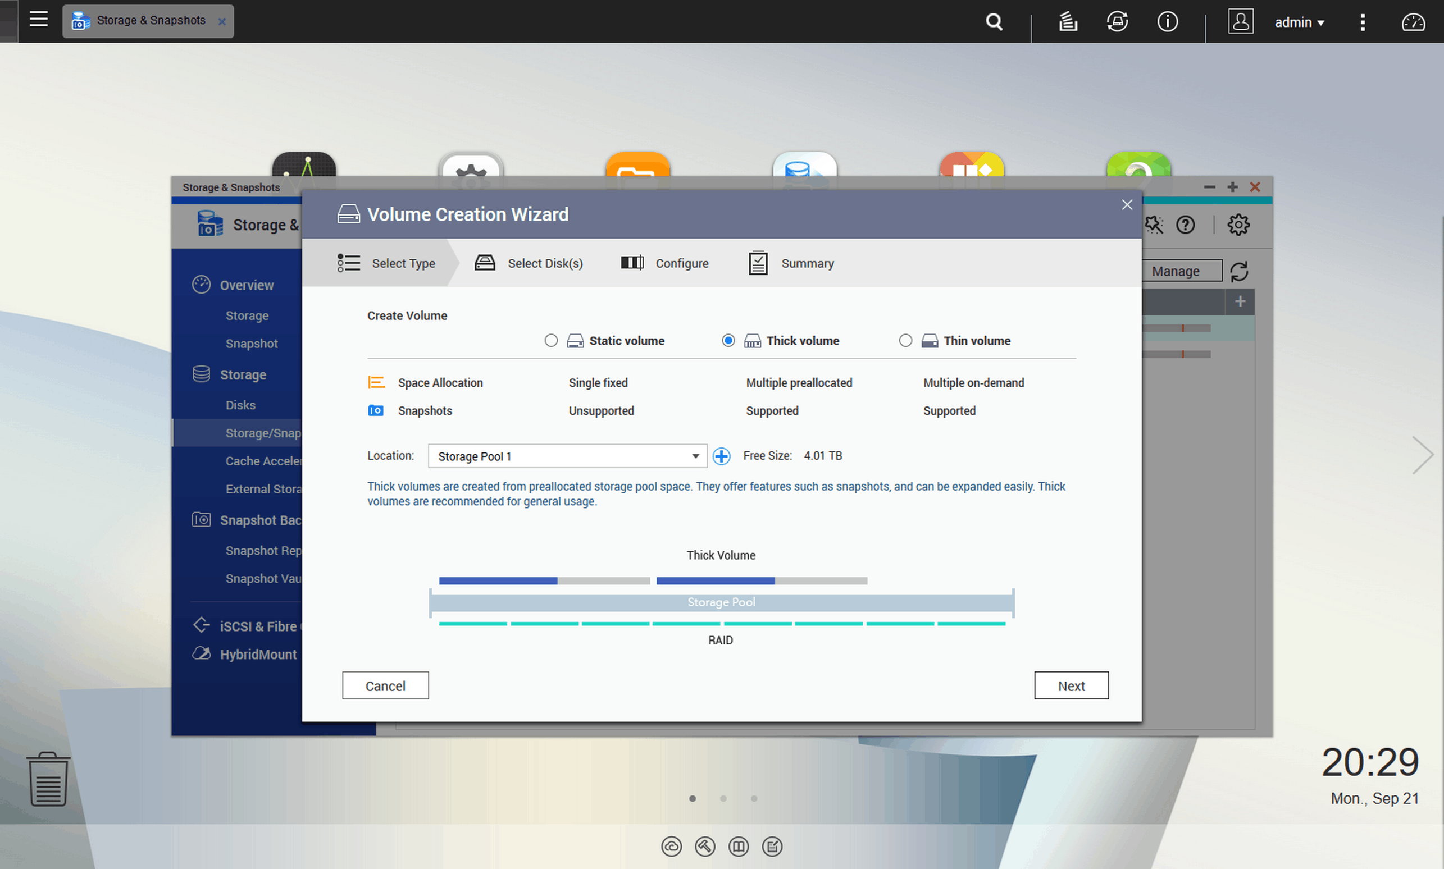
Task: Click the Storage & Snapshots settings gear
Action: [x=1238, y=225]
